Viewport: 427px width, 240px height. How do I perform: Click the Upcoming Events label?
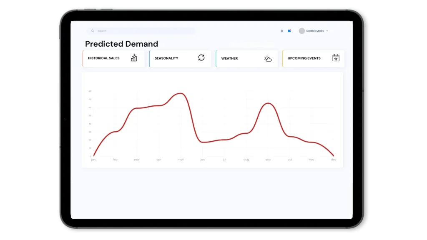pyautogui.click(x=304, y=58)
